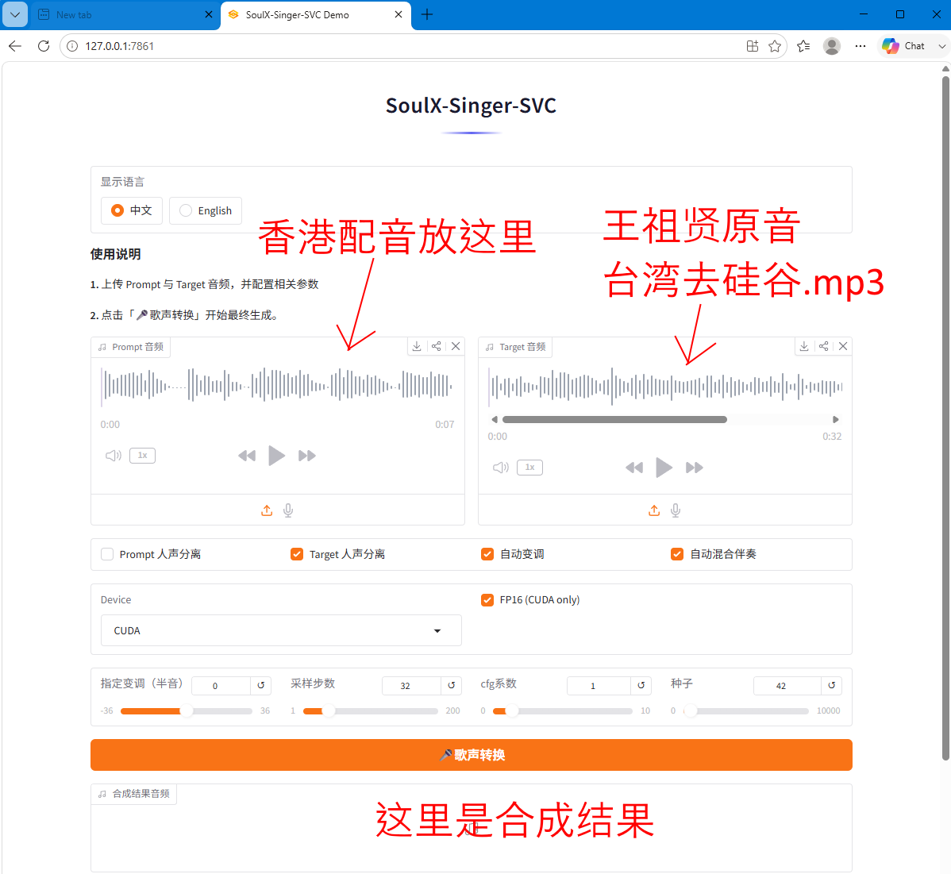Open the tab actions menu chevron
Viewport: 951px width, 874px height.
coord(15,14)
